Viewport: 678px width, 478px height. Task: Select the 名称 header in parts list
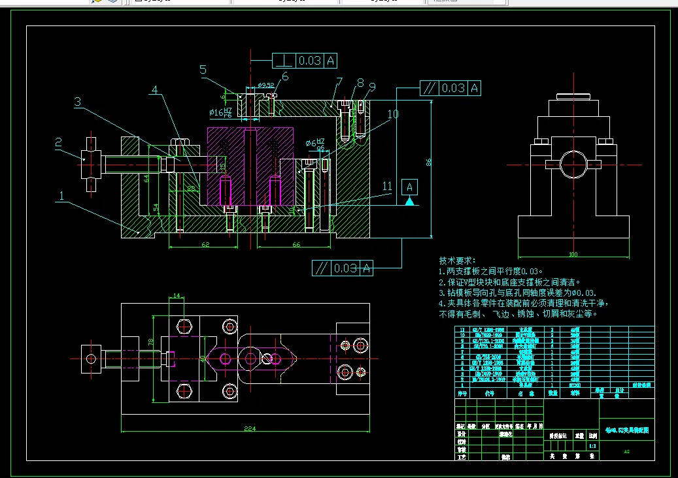coord(527,394)
